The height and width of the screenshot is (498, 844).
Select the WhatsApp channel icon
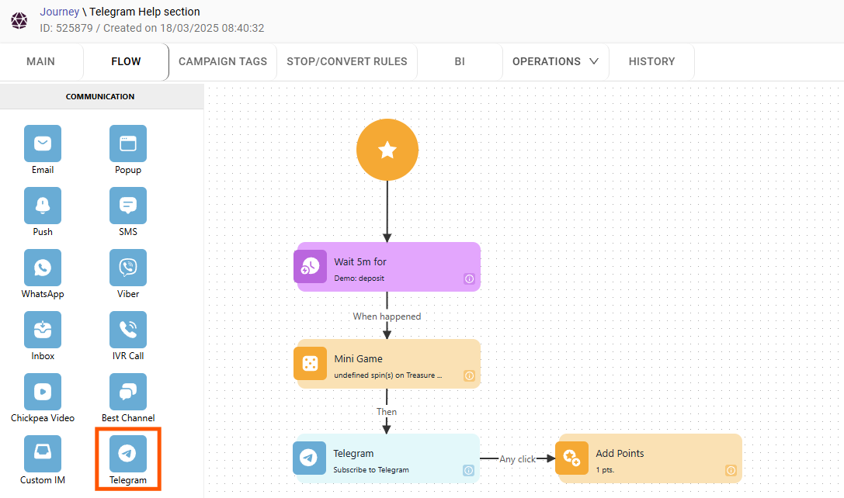43,268
